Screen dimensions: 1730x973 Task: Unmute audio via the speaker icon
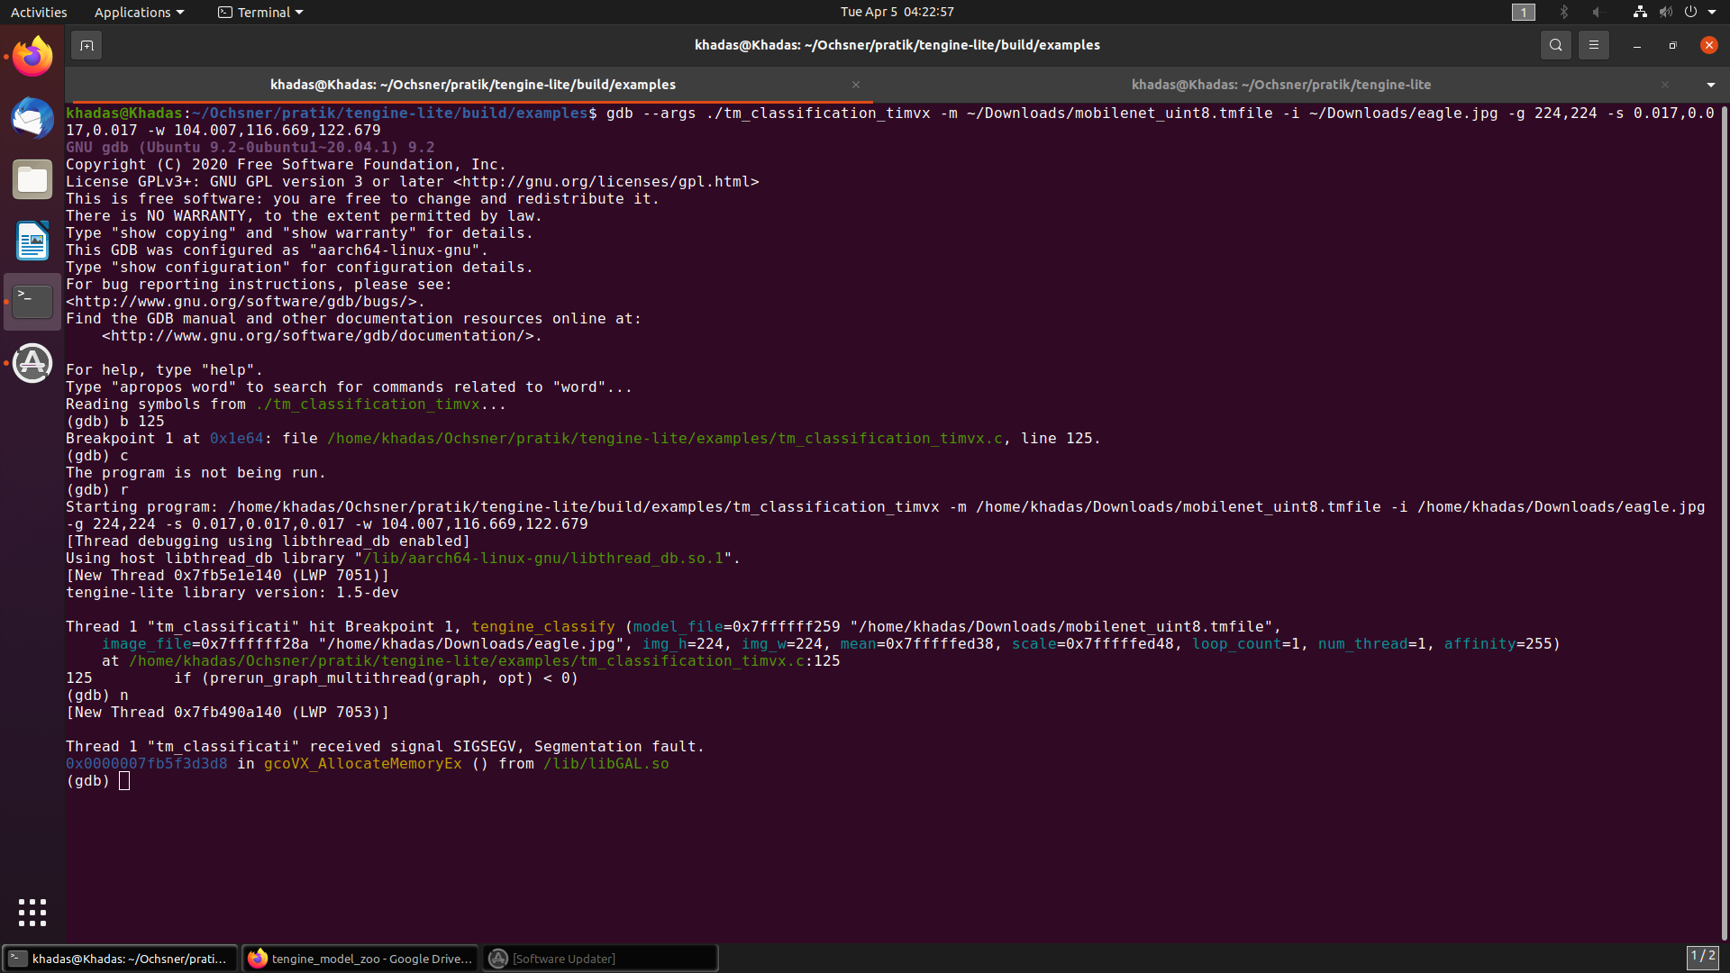(1663, 12)
